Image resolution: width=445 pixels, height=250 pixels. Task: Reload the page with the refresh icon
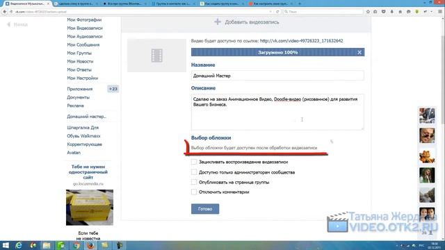[x=277, y=12]
